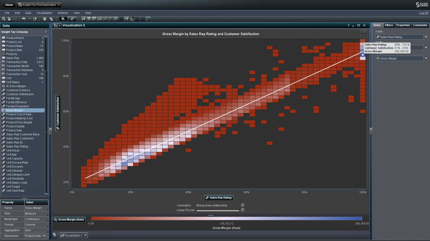Click the Format value Comma
Screen dimensions: 430x241
click(x=36, y=225)
